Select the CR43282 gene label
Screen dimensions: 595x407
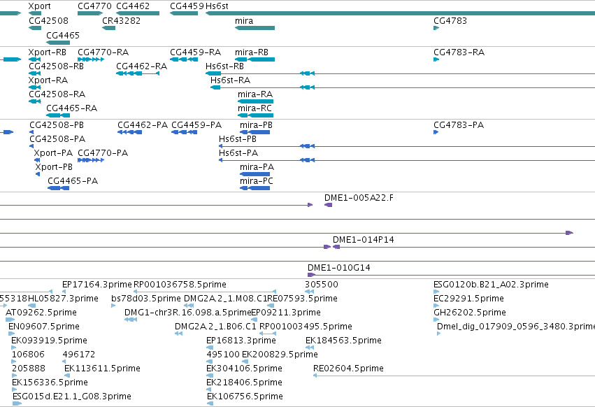pos(121,20)
